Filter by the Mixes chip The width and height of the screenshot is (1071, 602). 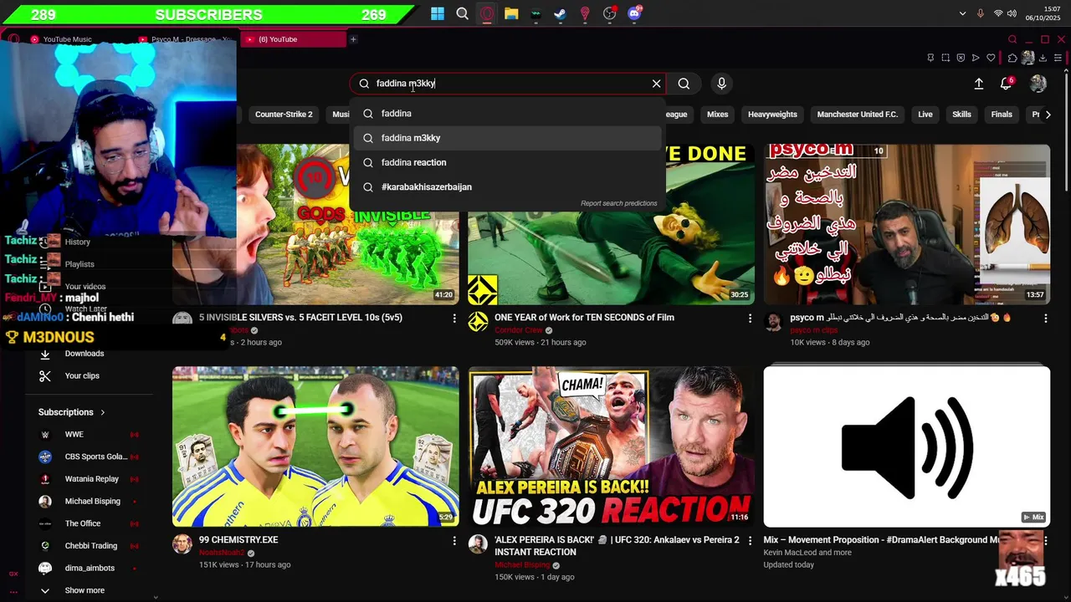717,115
